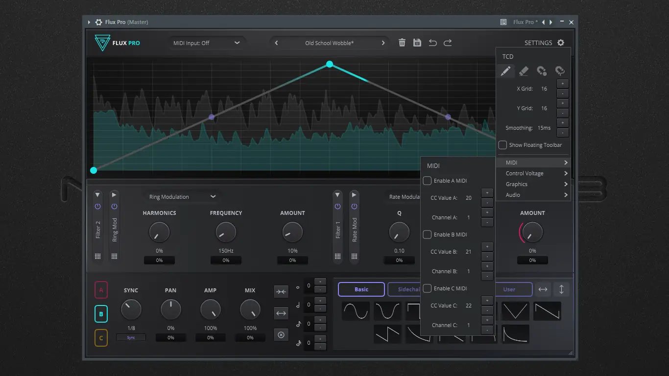Open the Settings gear
Image resolution: width=669 pixels, height=376 pixels.
tap(560, 43)
